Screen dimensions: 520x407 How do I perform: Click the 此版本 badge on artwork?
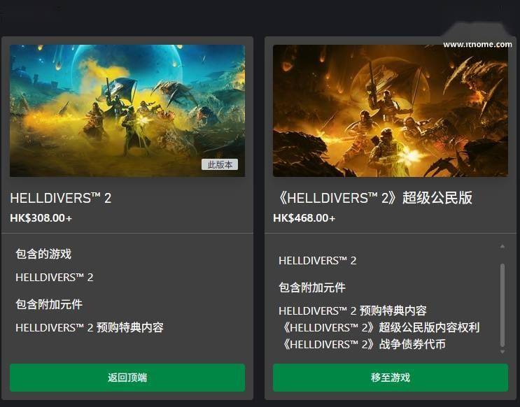coord(220,164)
